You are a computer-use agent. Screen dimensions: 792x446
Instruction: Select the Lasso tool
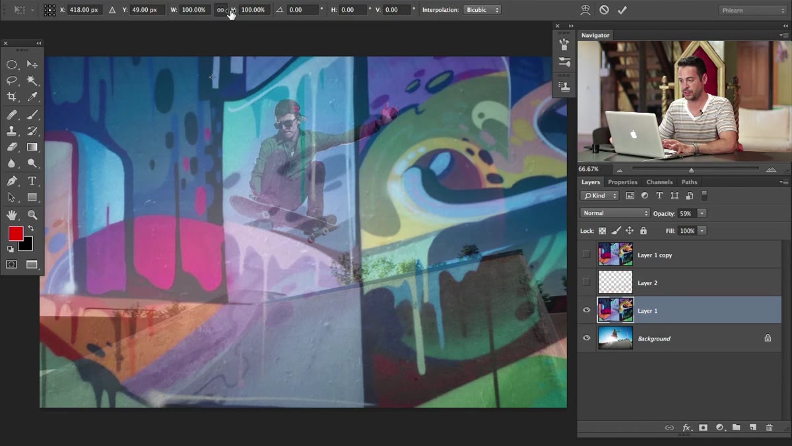click(12, 80)
